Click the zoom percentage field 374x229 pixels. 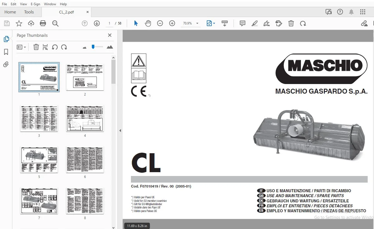click(x=188, y=24)
